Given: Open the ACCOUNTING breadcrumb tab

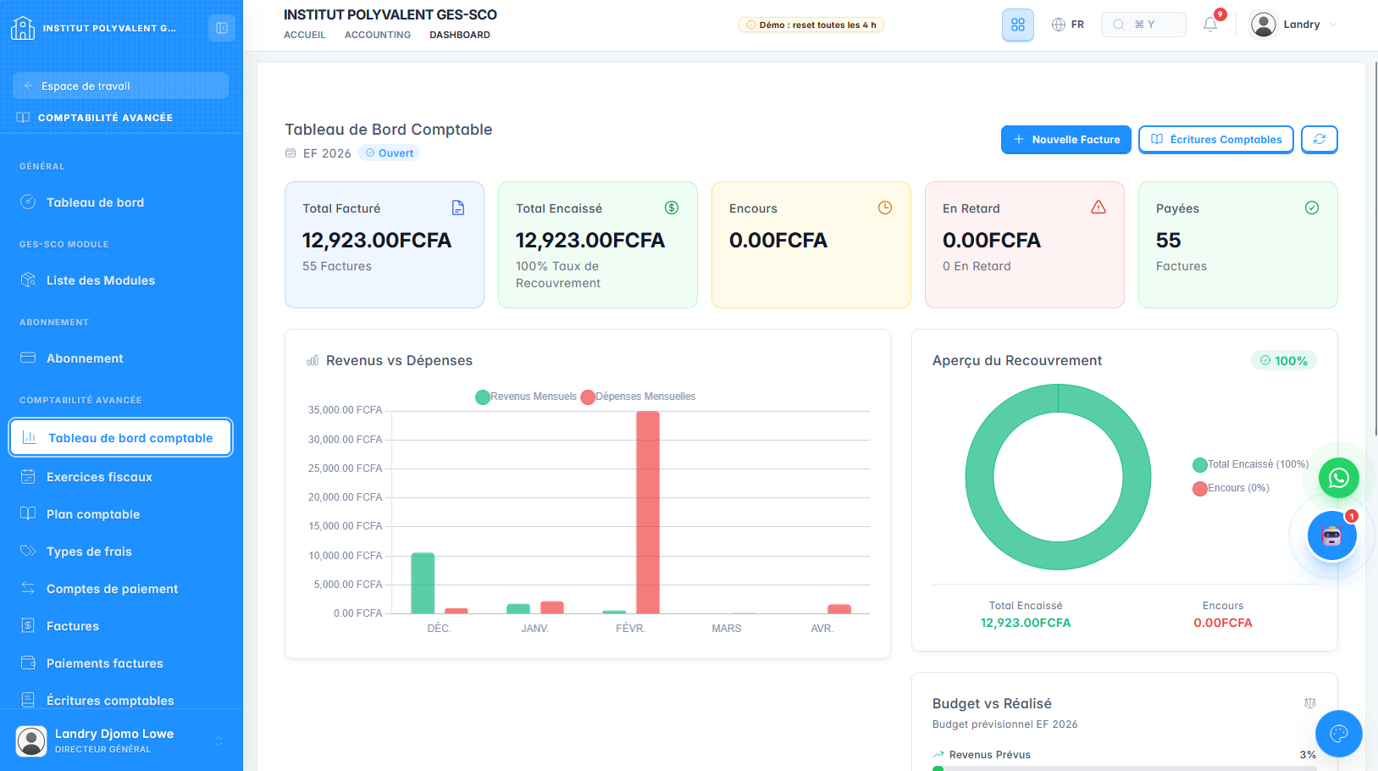Looking at the screenshot, I should [378, 35].
